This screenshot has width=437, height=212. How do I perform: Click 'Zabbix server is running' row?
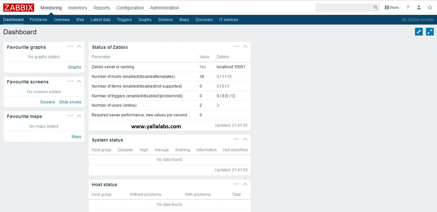tap(169, 67)
